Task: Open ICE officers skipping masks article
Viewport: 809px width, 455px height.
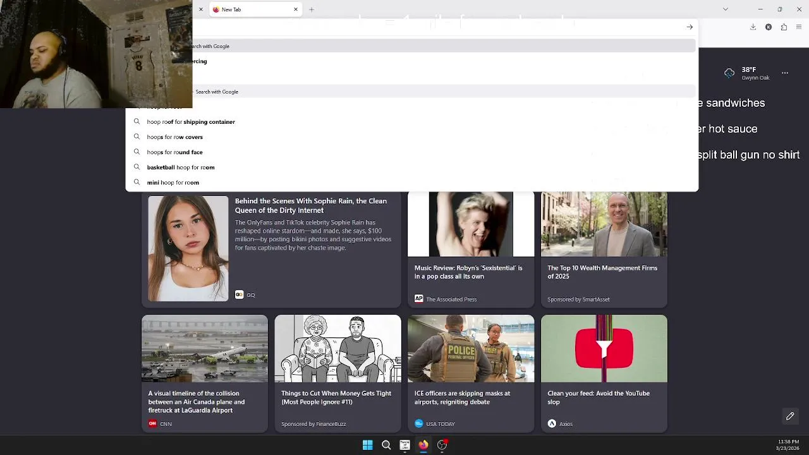Action: [462, 397]
